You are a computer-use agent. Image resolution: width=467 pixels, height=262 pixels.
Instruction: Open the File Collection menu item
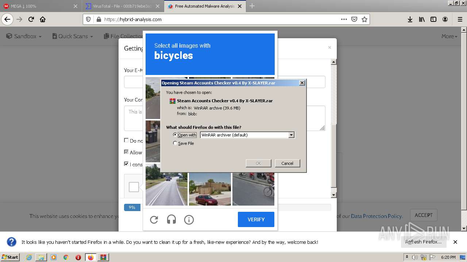pos(123,36)
